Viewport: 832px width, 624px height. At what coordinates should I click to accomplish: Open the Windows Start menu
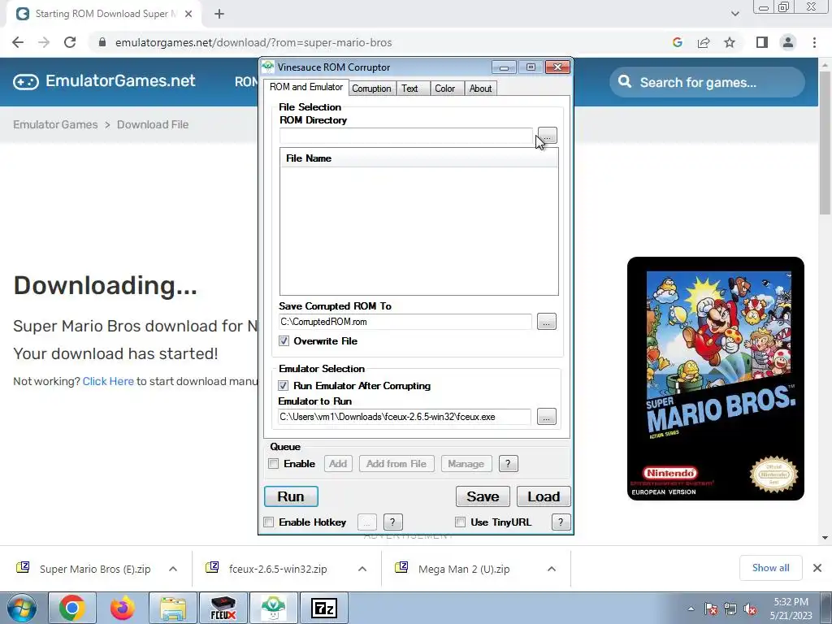click(22, 608)
